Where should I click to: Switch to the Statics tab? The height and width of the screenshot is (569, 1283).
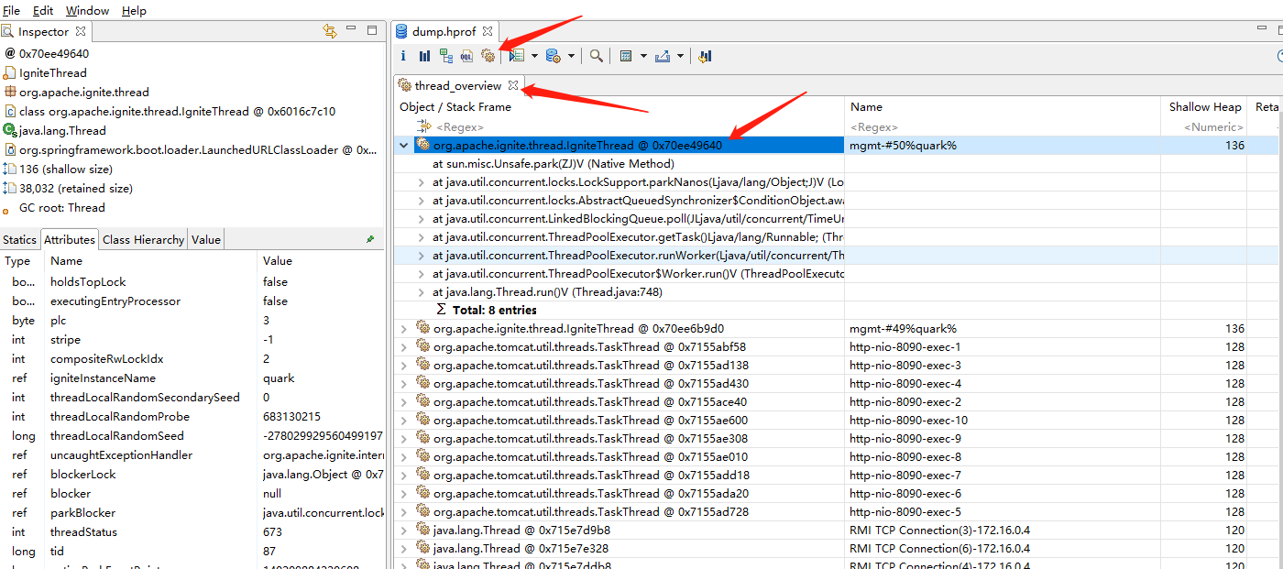tap(19, 239)
